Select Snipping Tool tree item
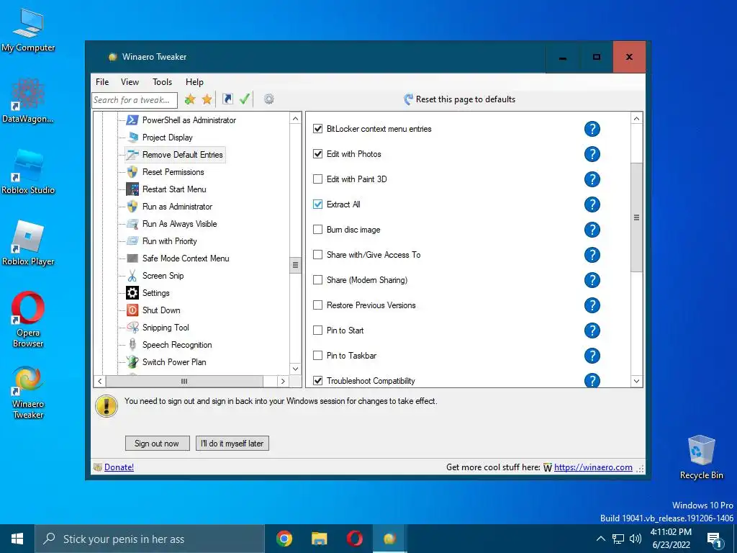 (x=158, y=328)
